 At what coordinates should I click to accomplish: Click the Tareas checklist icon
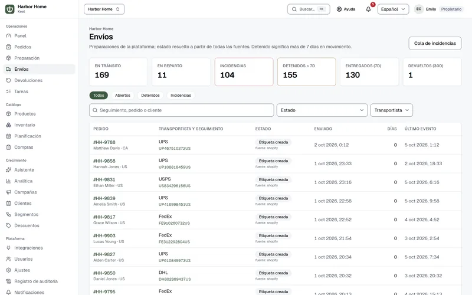coord(8,91)
